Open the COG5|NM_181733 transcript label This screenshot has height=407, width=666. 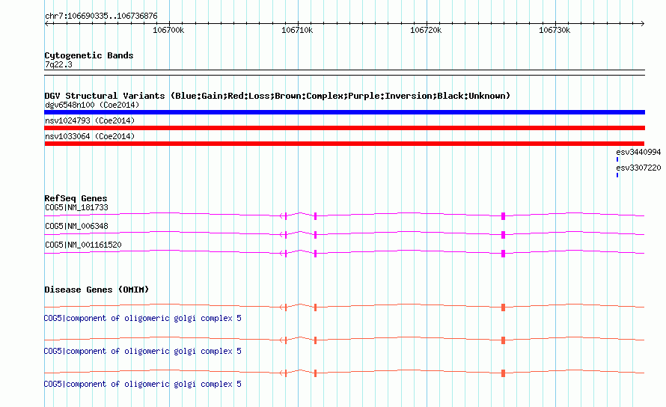pos(76,208)
